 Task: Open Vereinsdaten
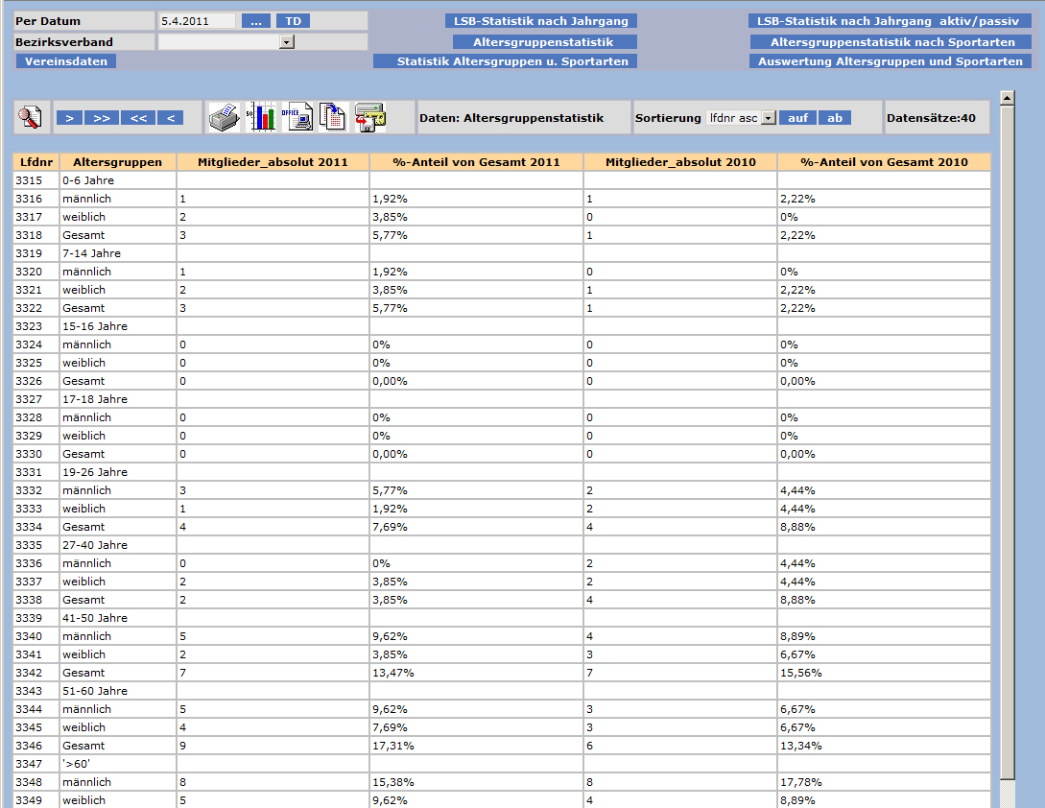[x=66, y=61]
